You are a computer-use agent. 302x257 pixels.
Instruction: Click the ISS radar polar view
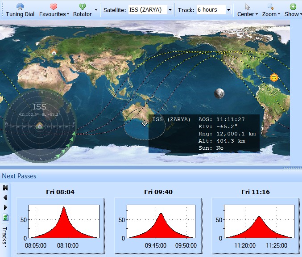(40, 126)
